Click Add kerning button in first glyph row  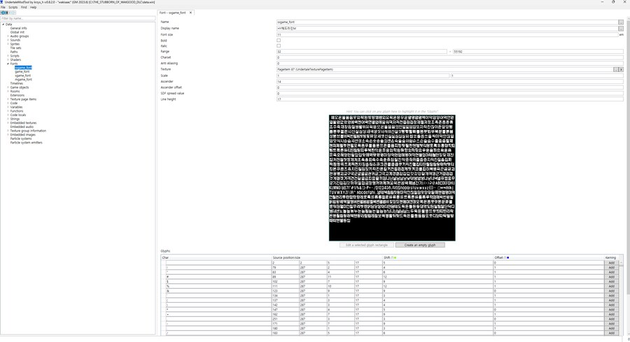[x=611, y=263]
